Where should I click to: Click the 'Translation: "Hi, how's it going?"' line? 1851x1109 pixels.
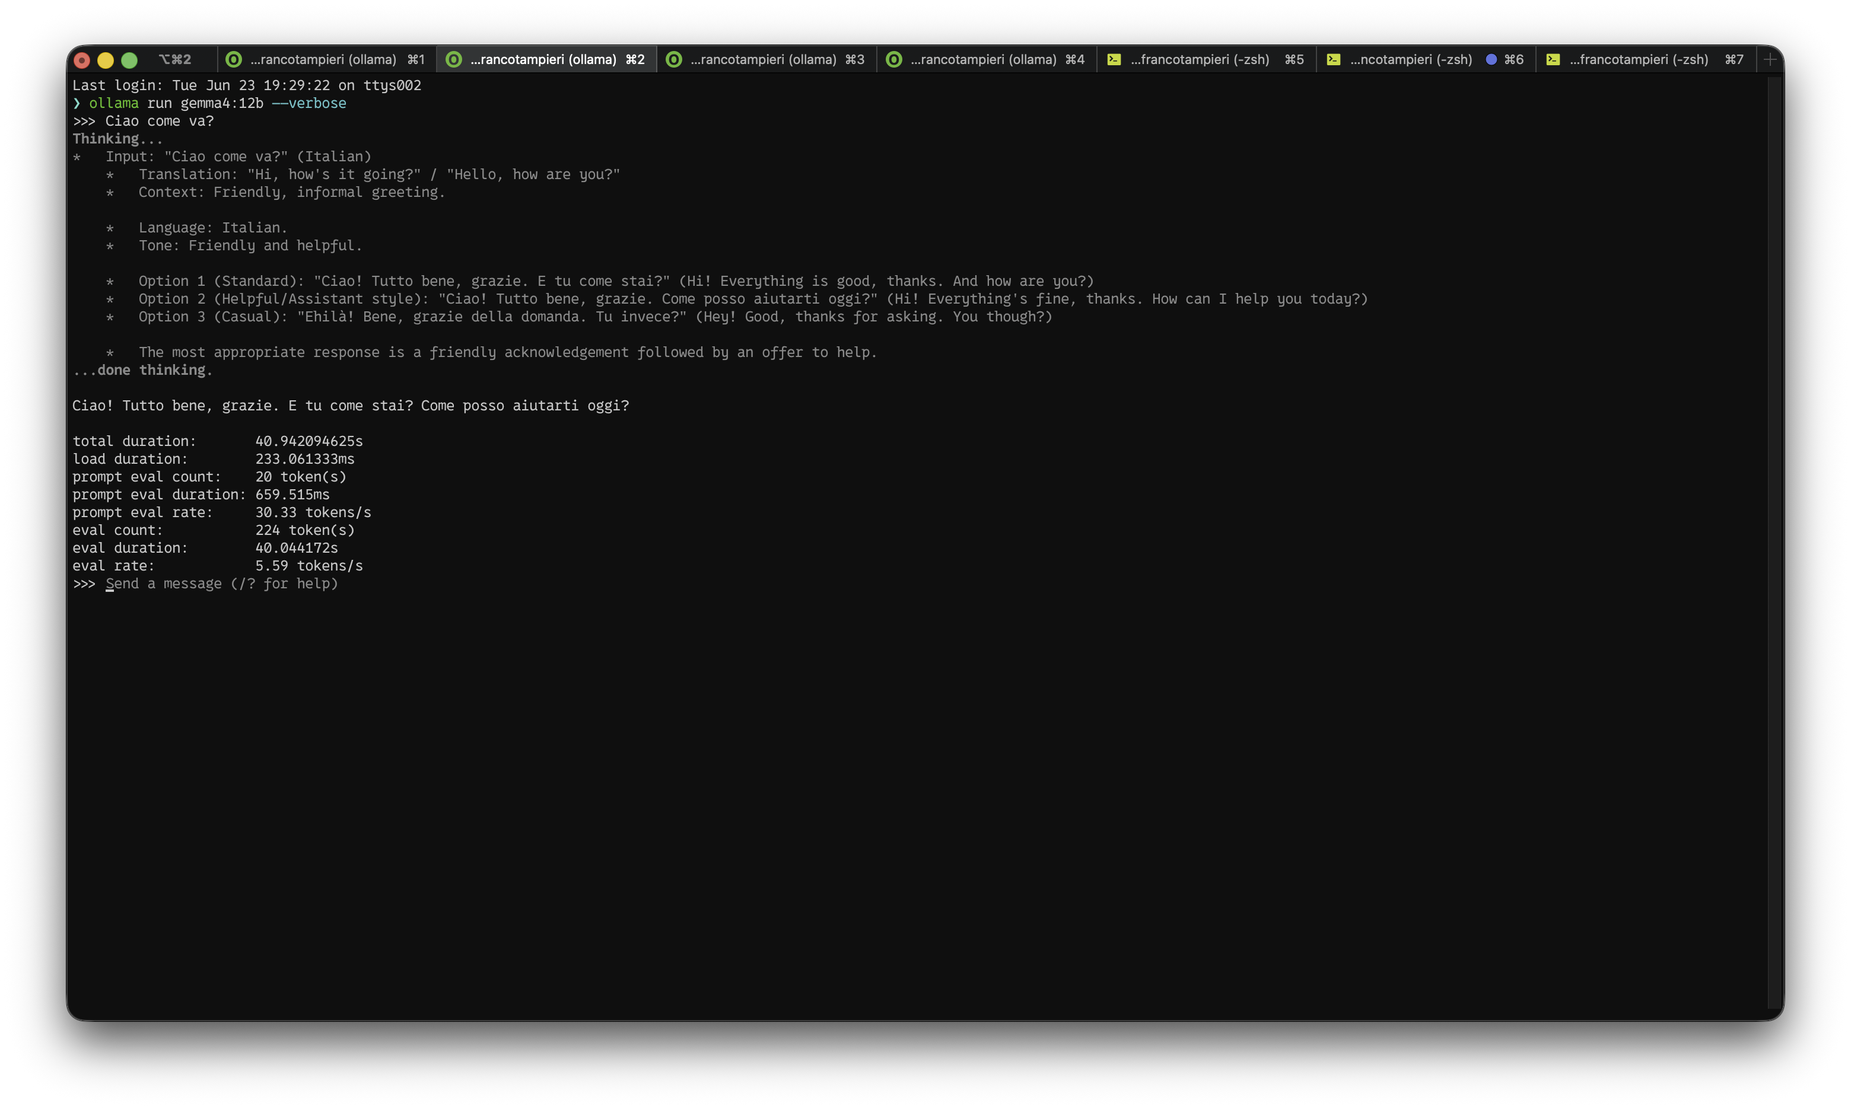pyautogui.click(x=362, y=174)
